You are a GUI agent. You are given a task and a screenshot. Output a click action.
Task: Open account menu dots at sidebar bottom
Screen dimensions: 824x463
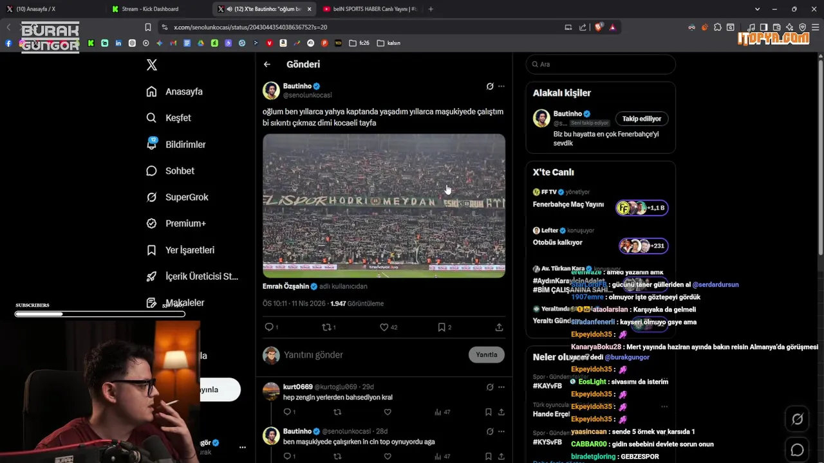243,447
